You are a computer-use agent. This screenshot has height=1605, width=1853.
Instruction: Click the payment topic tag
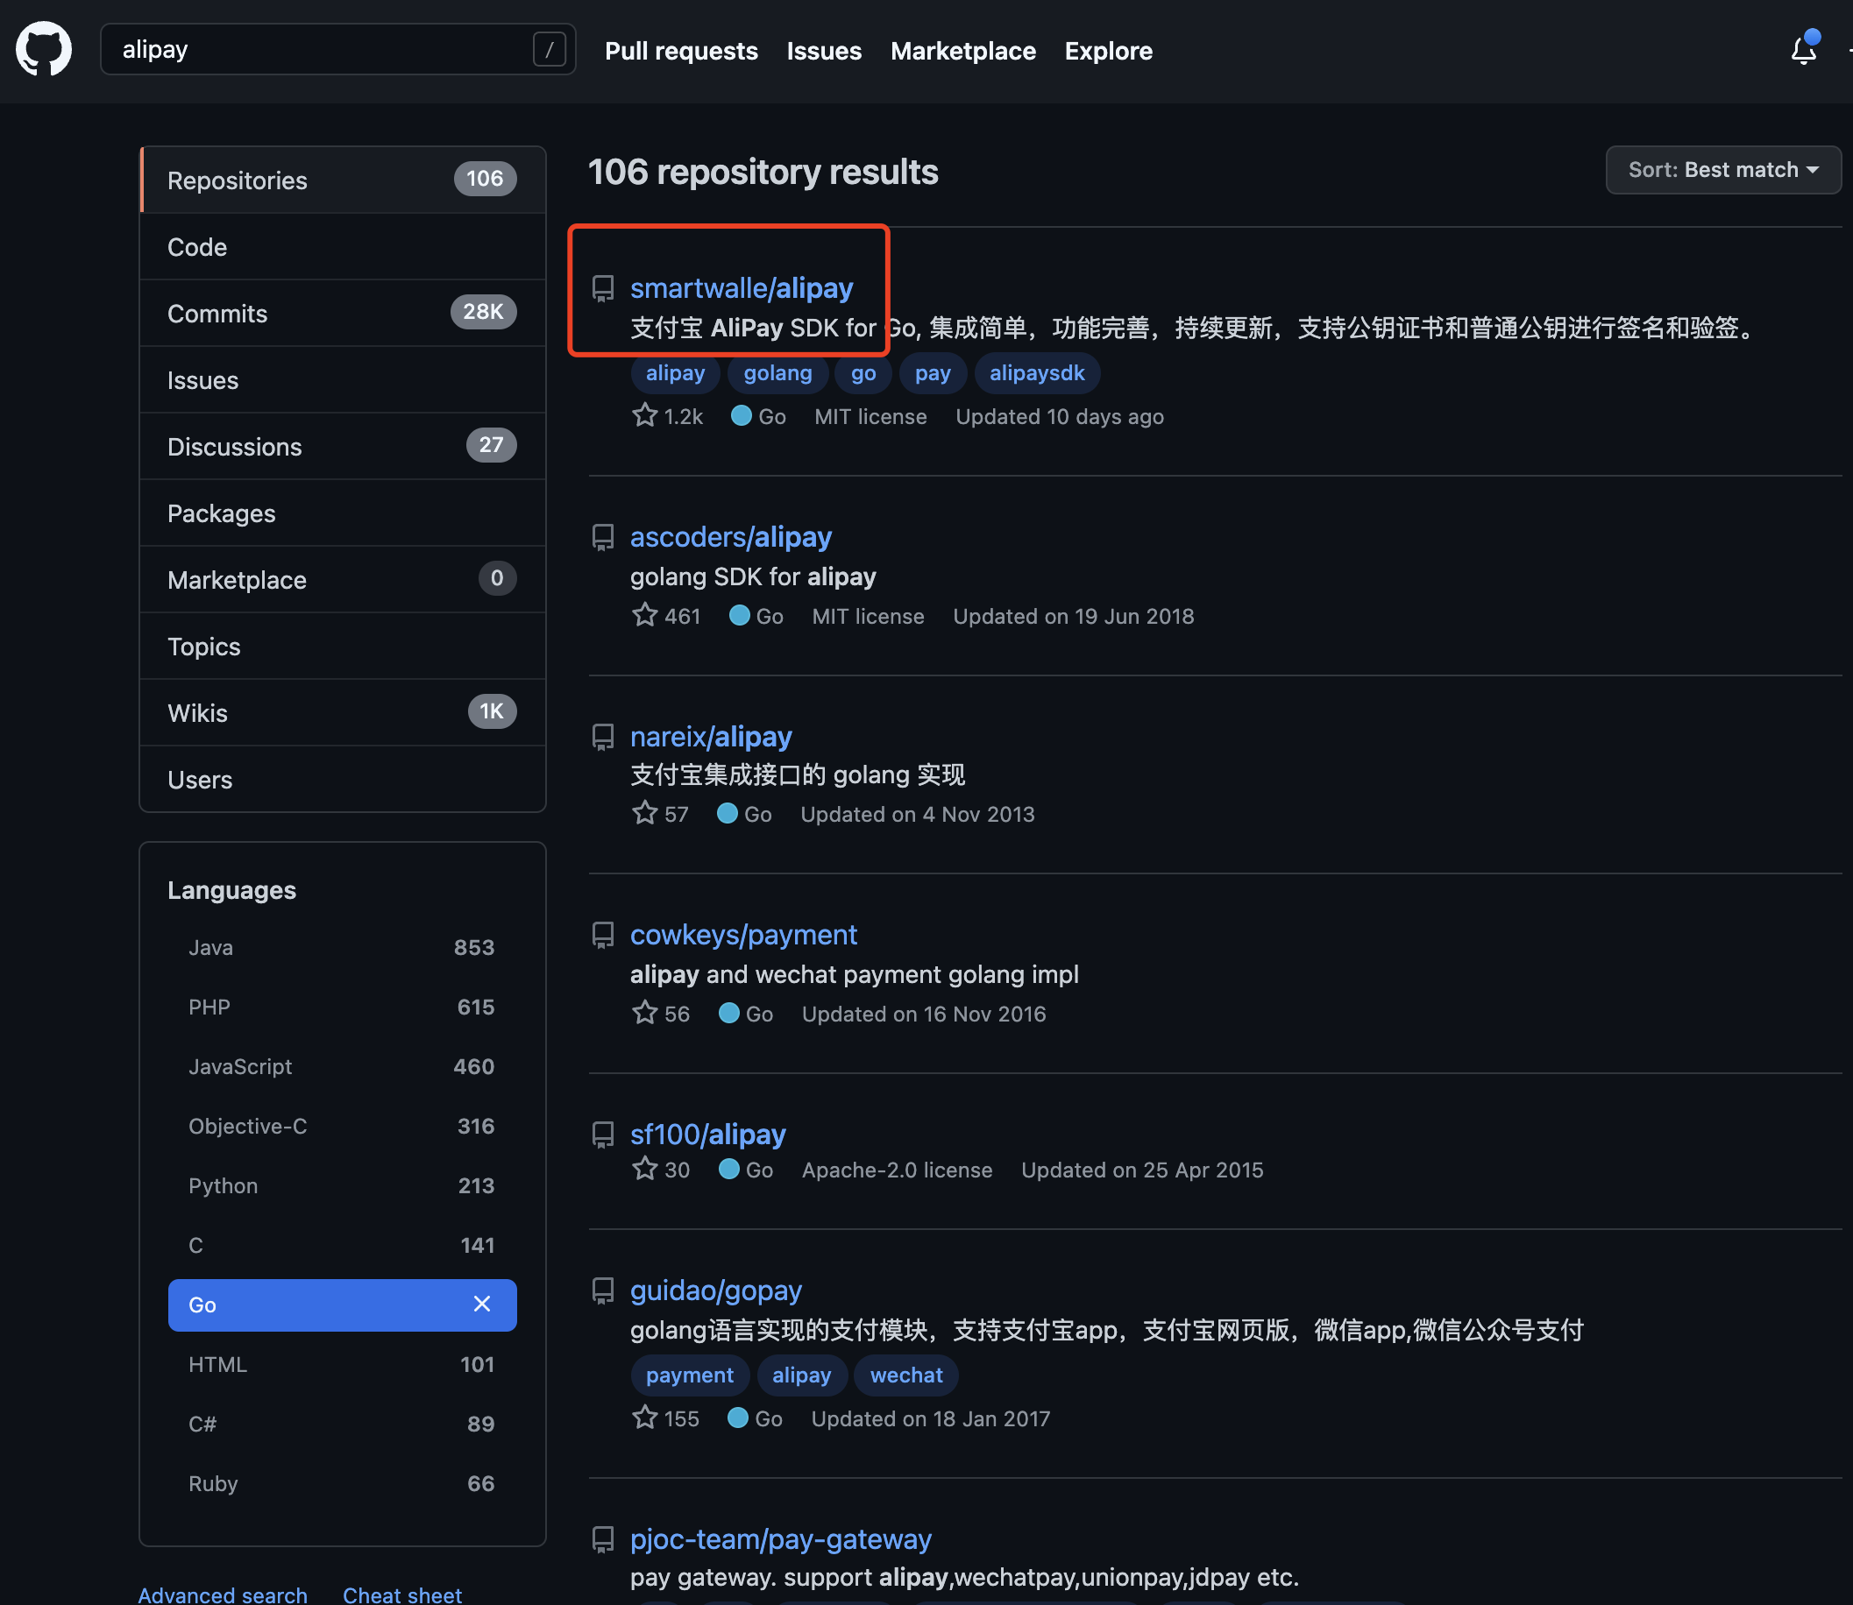tap(690, 1375)
